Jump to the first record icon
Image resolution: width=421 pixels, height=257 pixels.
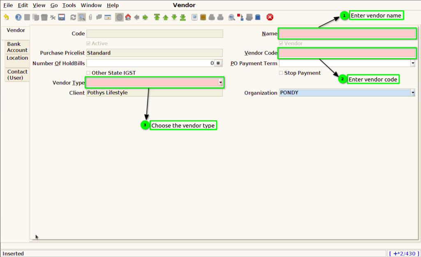click(x=157, y=17)
